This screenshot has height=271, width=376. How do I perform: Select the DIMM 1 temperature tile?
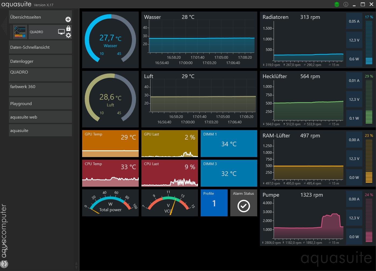coord(229,144)
